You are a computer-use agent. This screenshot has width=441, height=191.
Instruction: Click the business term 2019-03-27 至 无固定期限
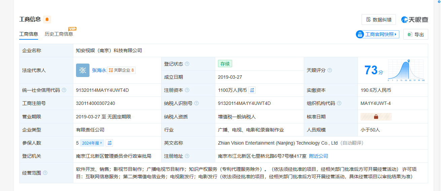[104, 117]
